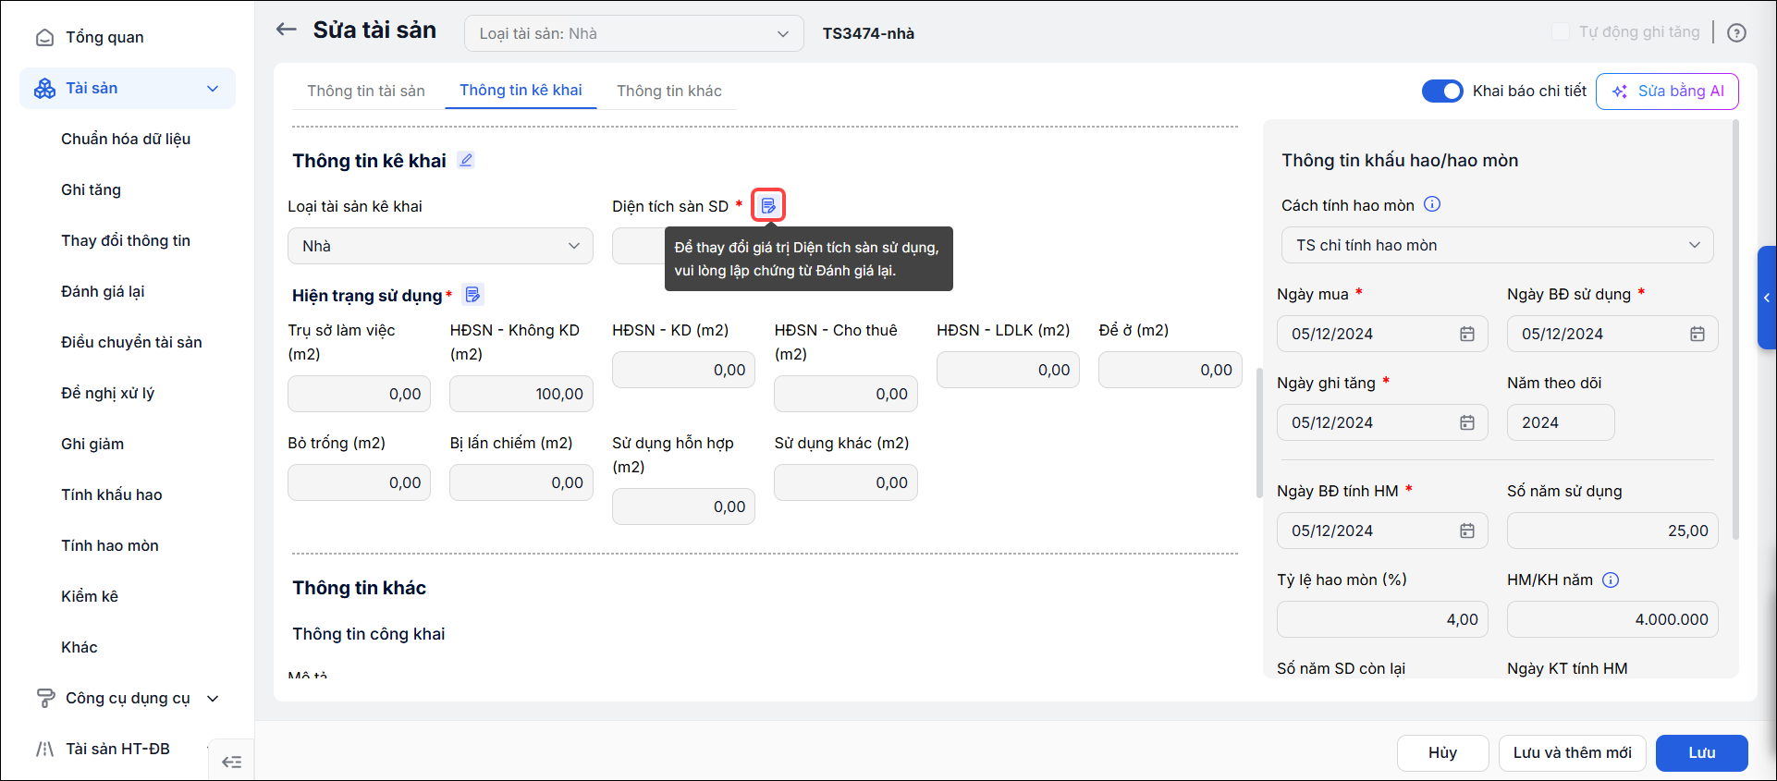The image size is (1777, 781).
Task: Click the HĐSN - KD (m2) field
Action: [x=683, y=370]
